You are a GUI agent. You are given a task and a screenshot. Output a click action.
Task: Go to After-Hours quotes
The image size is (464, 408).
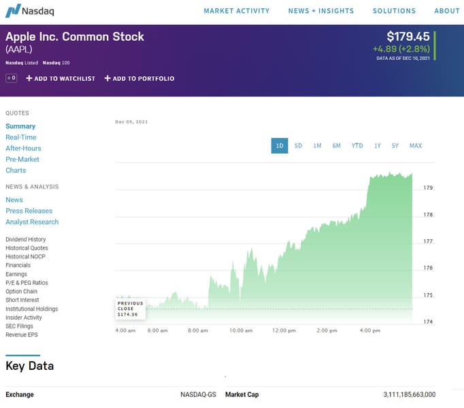pos(23,148)
